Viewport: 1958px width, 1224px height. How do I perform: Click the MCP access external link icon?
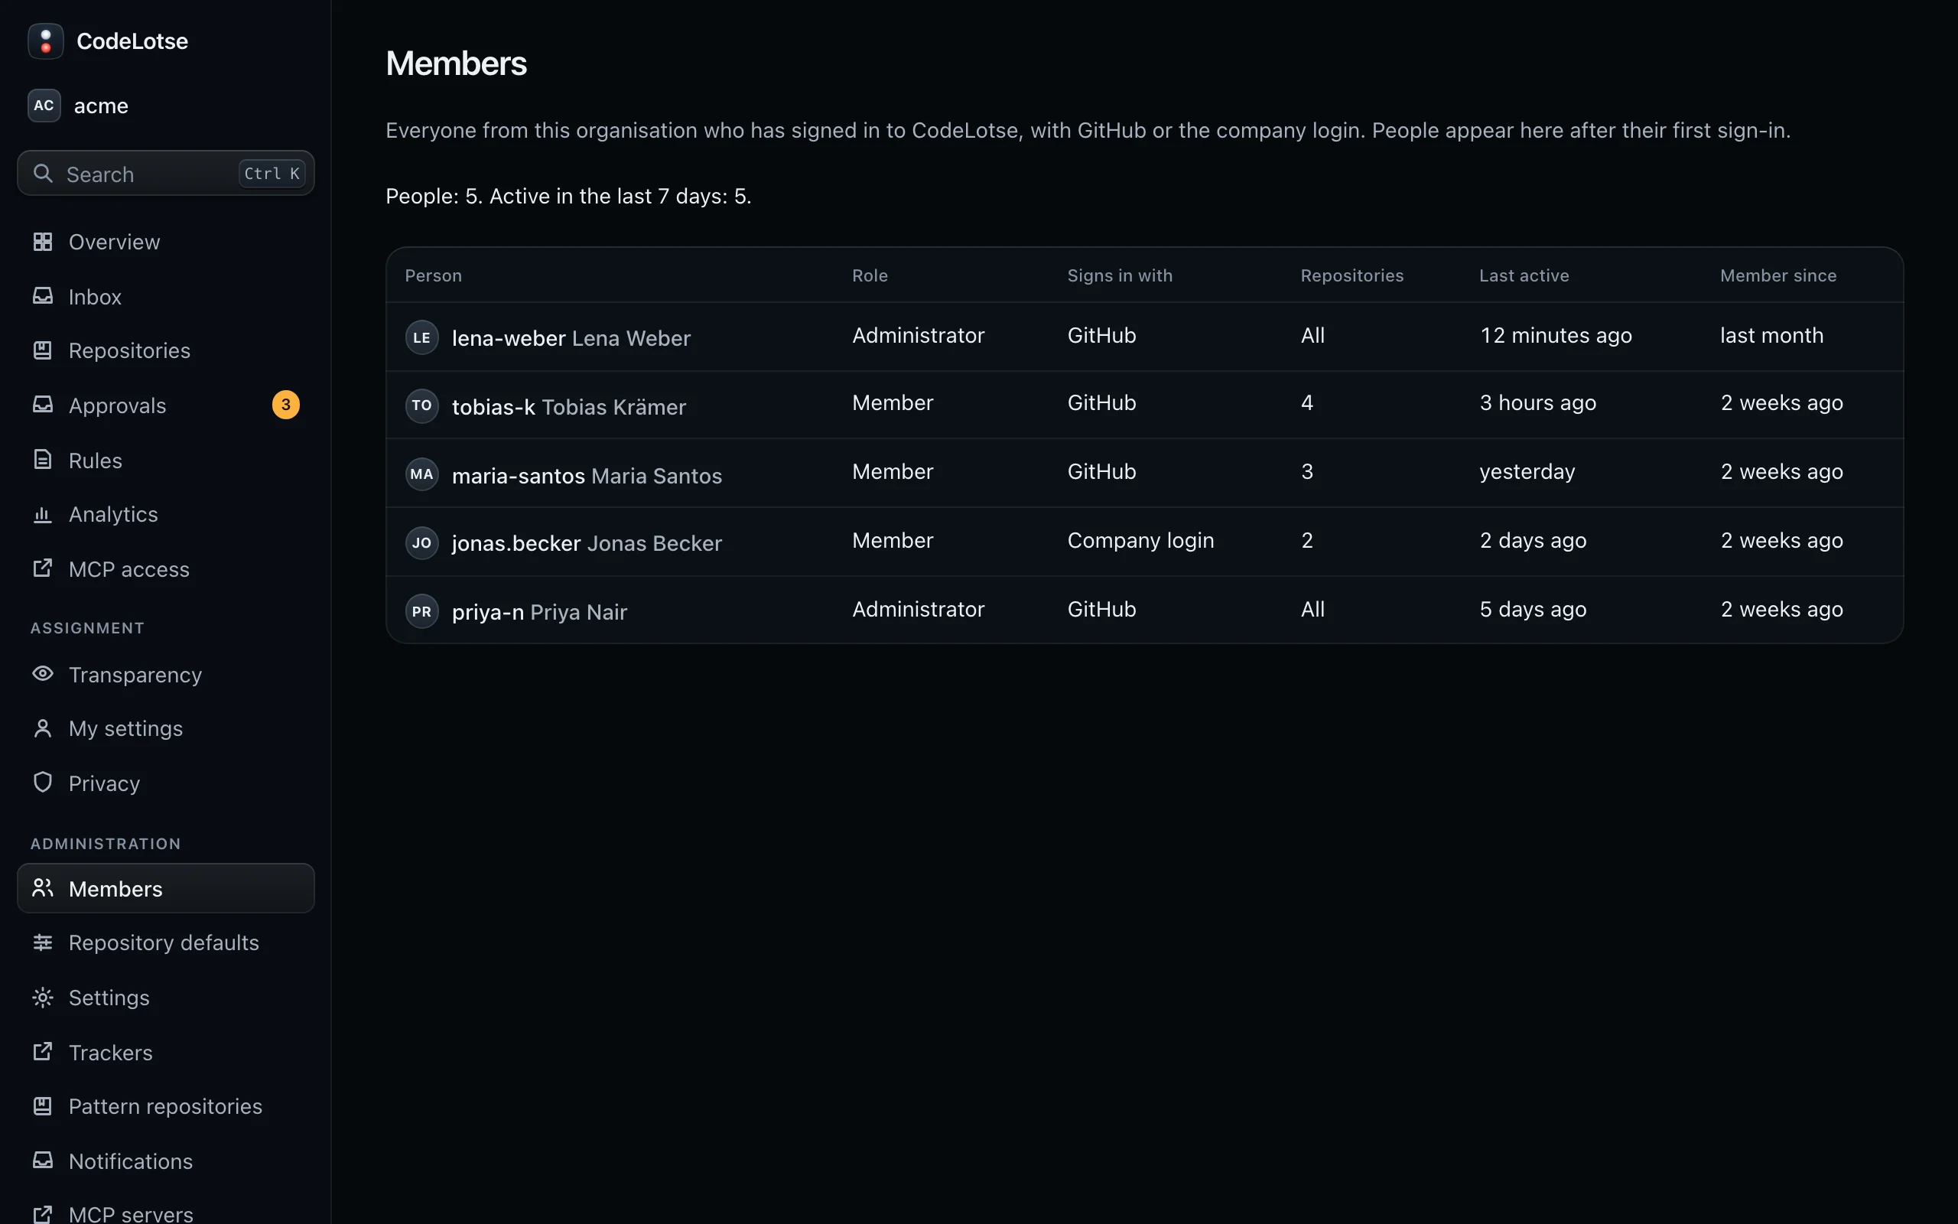(x=43, y=568)
